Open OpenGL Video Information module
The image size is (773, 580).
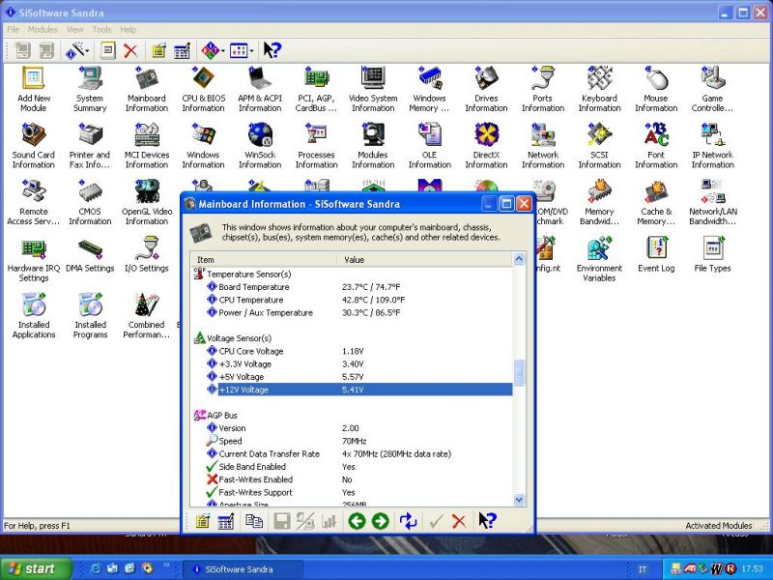pyautogui.click(x=147, y=203)
